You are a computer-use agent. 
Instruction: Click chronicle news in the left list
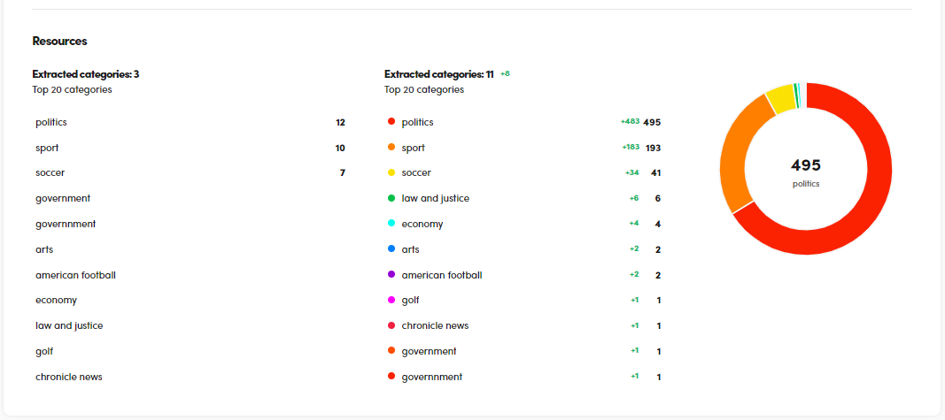pos(69,377)
